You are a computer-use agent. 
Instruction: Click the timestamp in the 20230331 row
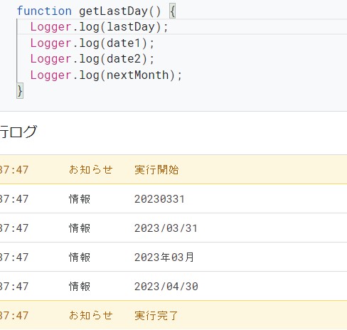click(14, 199)
